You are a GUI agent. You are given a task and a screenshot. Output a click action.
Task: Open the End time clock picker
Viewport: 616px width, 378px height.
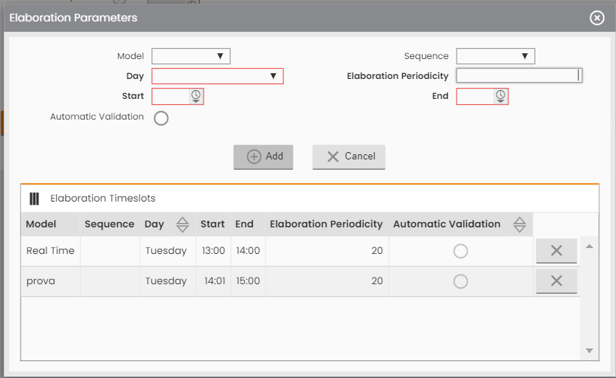click(x=500, y=97)
